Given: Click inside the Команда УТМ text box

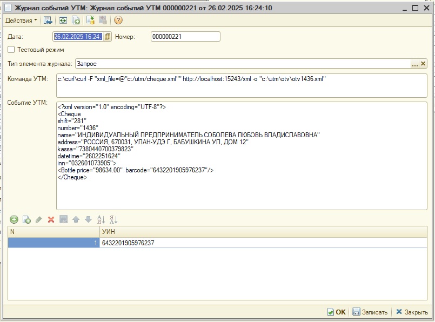Looking at the screenshot, I should click(x=242, y=86).
